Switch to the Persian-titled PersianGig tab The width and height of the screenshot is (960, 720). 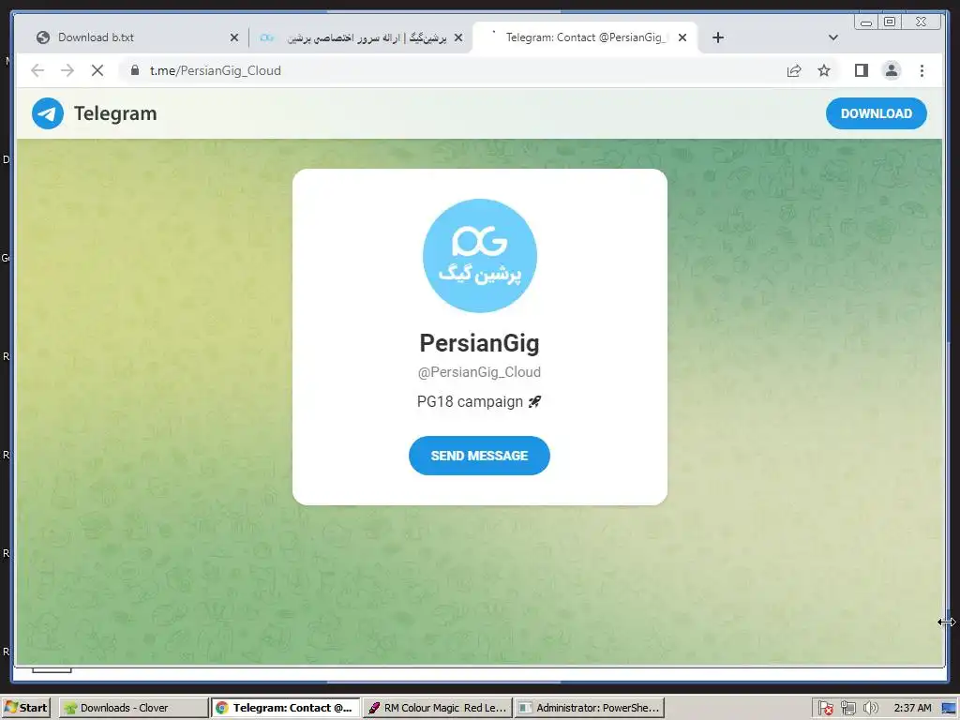pyautogui.click(x=361, y=37)
